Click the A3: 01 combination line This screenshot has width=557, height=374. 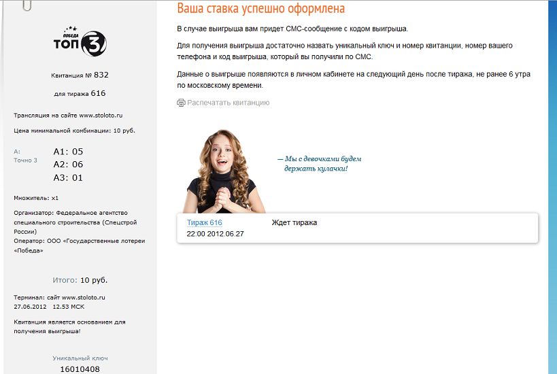click(x=68, y=177)
